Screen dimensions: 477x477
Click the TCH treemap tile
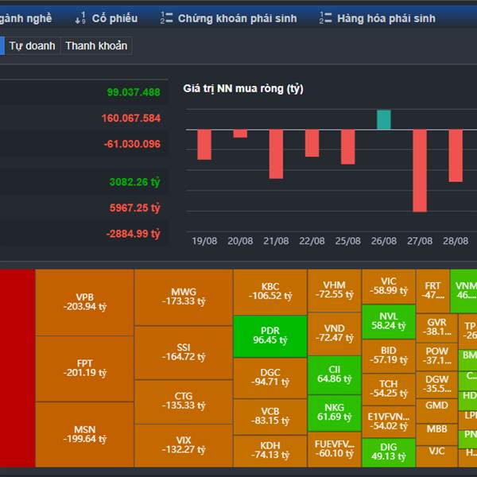(389, 389)
